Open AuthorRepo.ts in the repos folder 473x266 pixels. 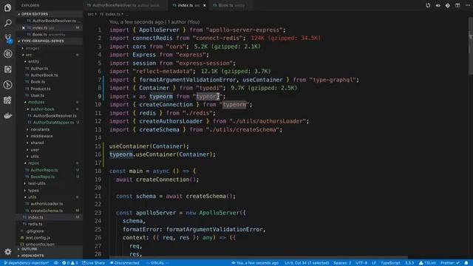pyautogui.click(x=49, y=170)
